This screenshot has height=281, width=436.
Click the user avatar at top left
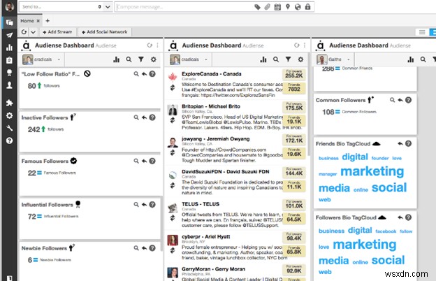[x=10, y=6]
